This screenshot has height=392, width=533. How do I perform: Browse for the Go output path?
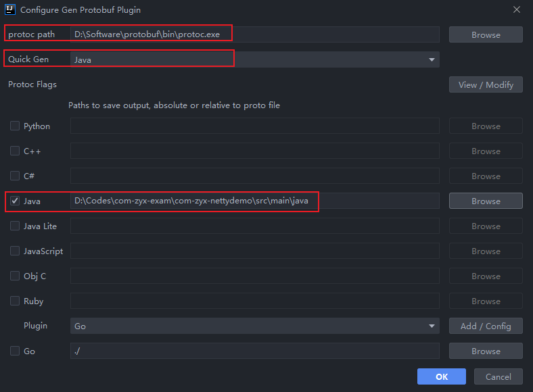(486, 351)
